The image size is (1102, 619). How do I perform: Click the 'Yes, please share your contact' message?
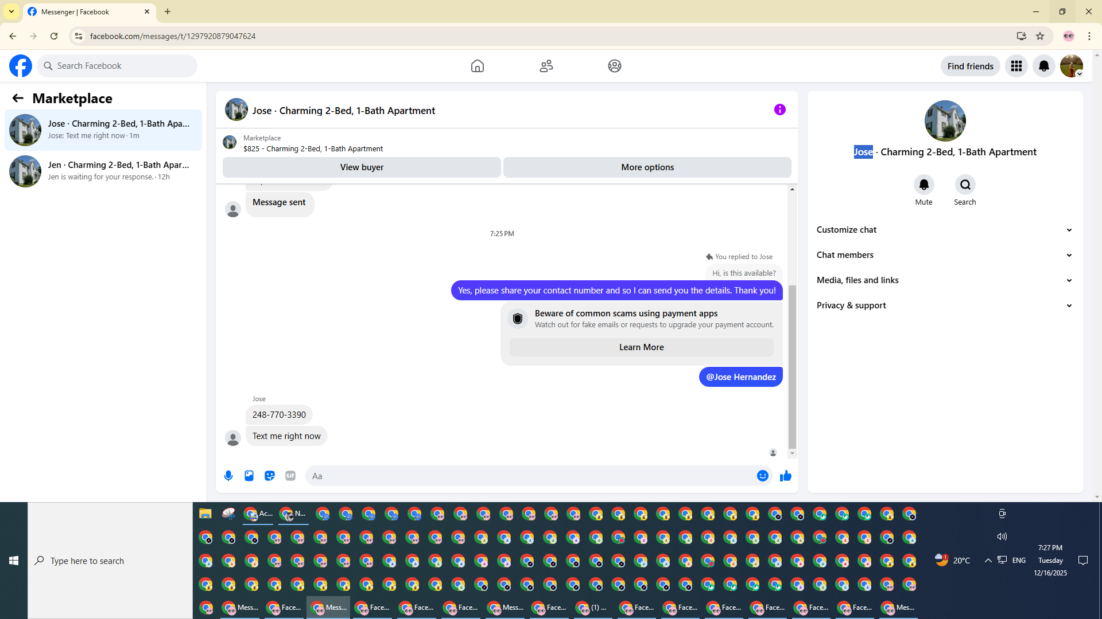pyautogui.click(x=617, y=291)
